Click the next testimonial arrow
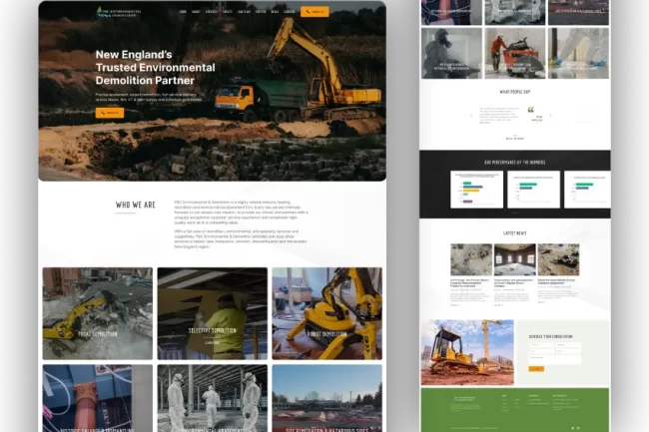The image size is (649, 432). coord(551,118)
